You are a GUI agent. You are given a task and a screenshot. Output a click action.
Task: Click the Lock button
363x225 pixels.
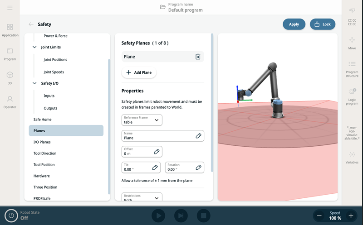tap(323, 24)
